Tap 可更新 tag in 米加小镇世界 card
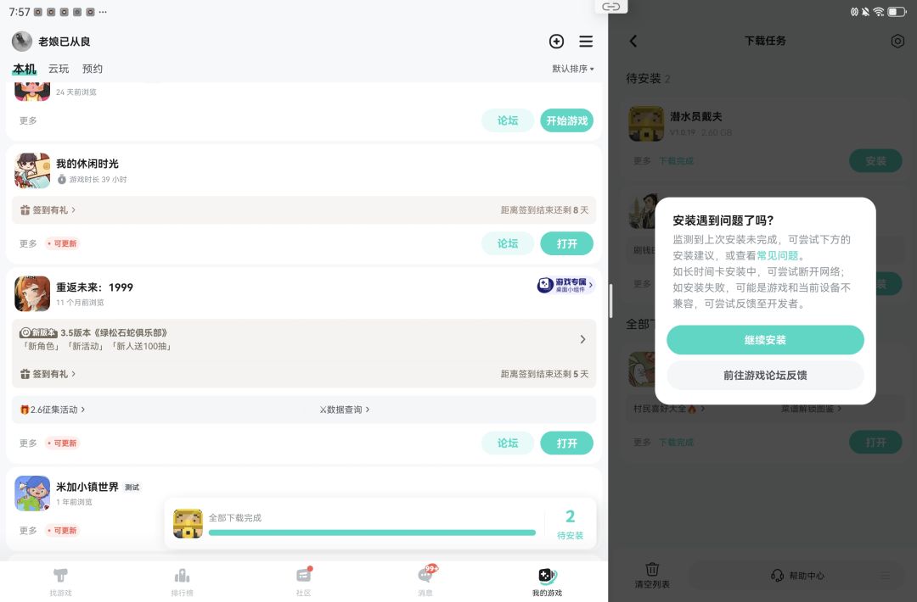The image size is (917, 602). pos(63,530)
